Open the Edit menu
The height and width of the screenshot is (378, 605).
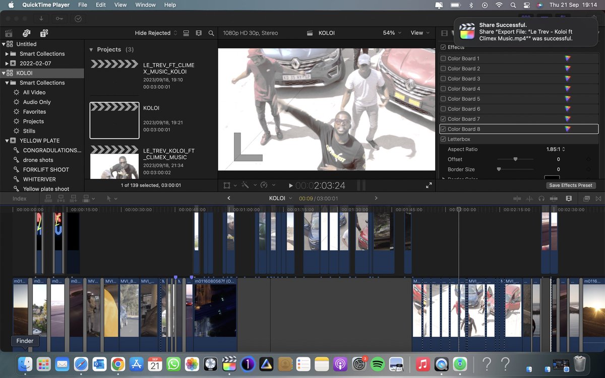(x=101, y=5)
